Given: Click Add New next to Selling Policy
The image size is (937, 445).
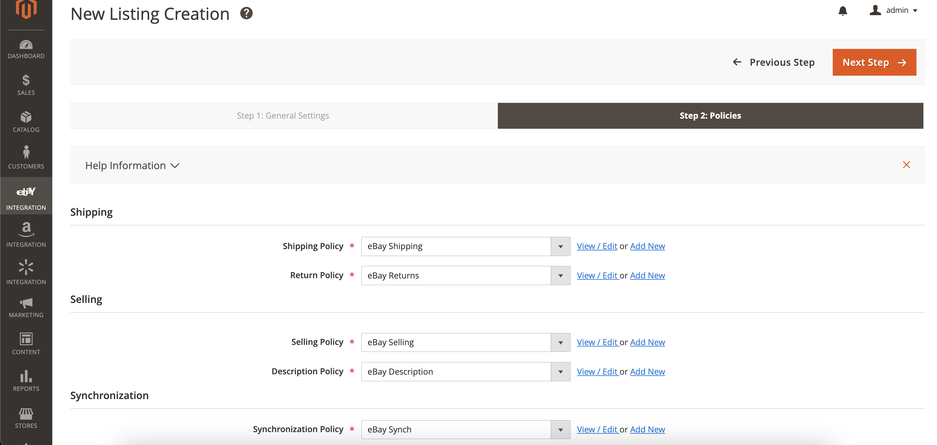Looking at the screenshot, I should (x=647, y=342).
